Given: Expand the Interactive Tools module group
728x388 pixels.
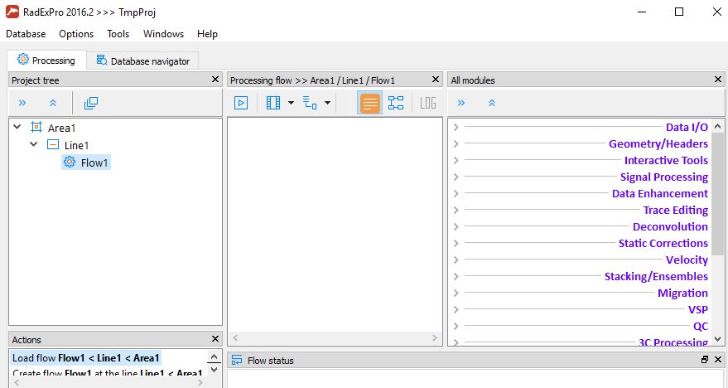Looking at the screenshot, I should (x=456, y=160).
